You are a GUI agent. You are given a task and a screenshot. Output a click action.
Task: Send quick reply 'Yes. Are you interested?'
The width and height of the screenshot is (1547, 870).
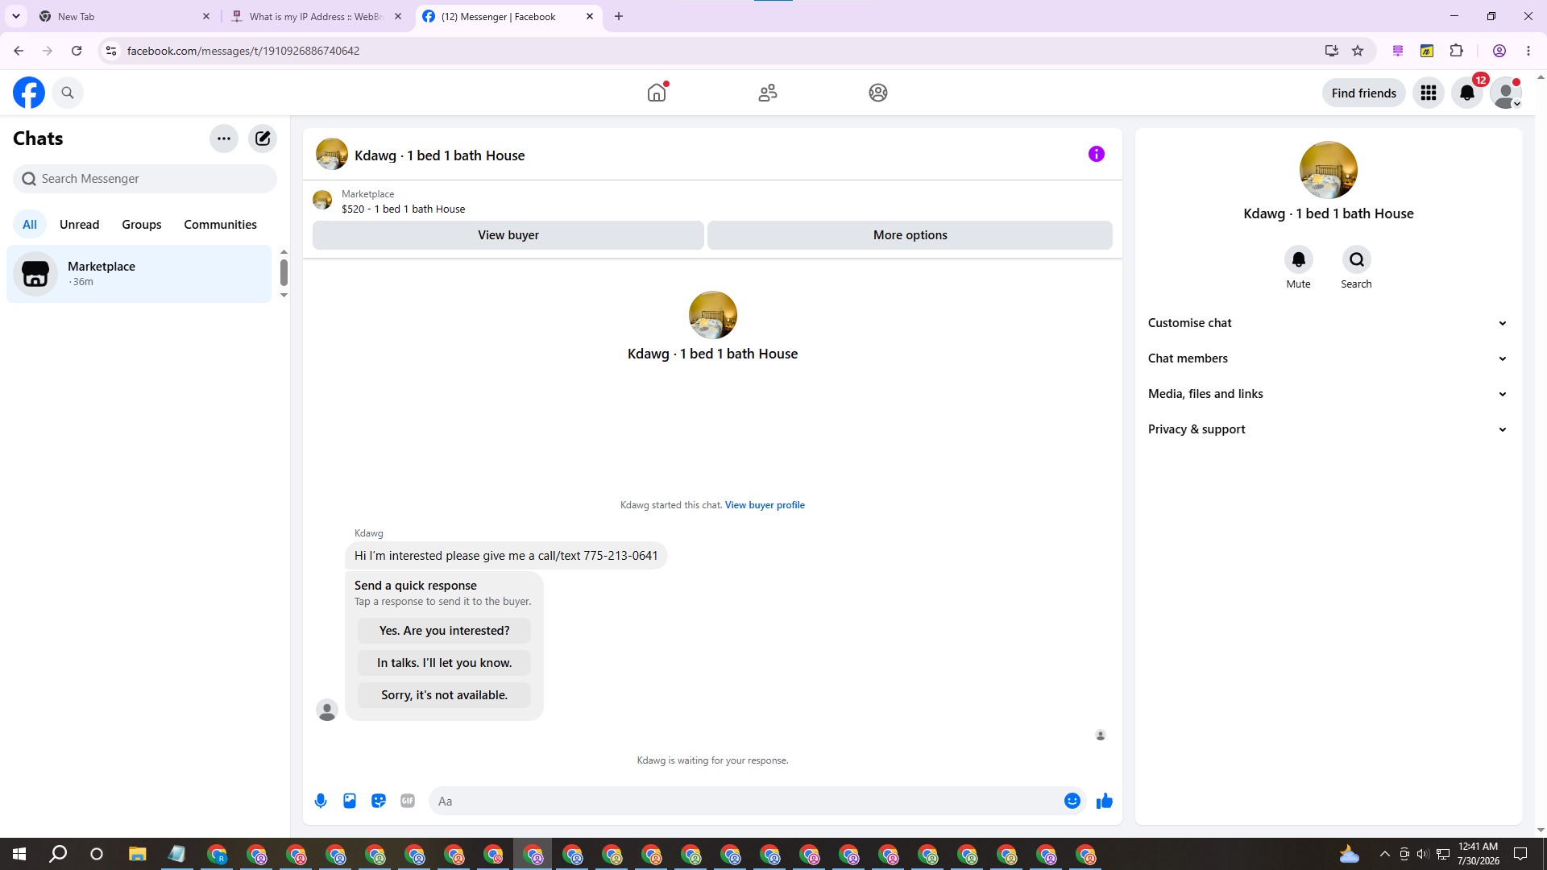click(445, 631)
